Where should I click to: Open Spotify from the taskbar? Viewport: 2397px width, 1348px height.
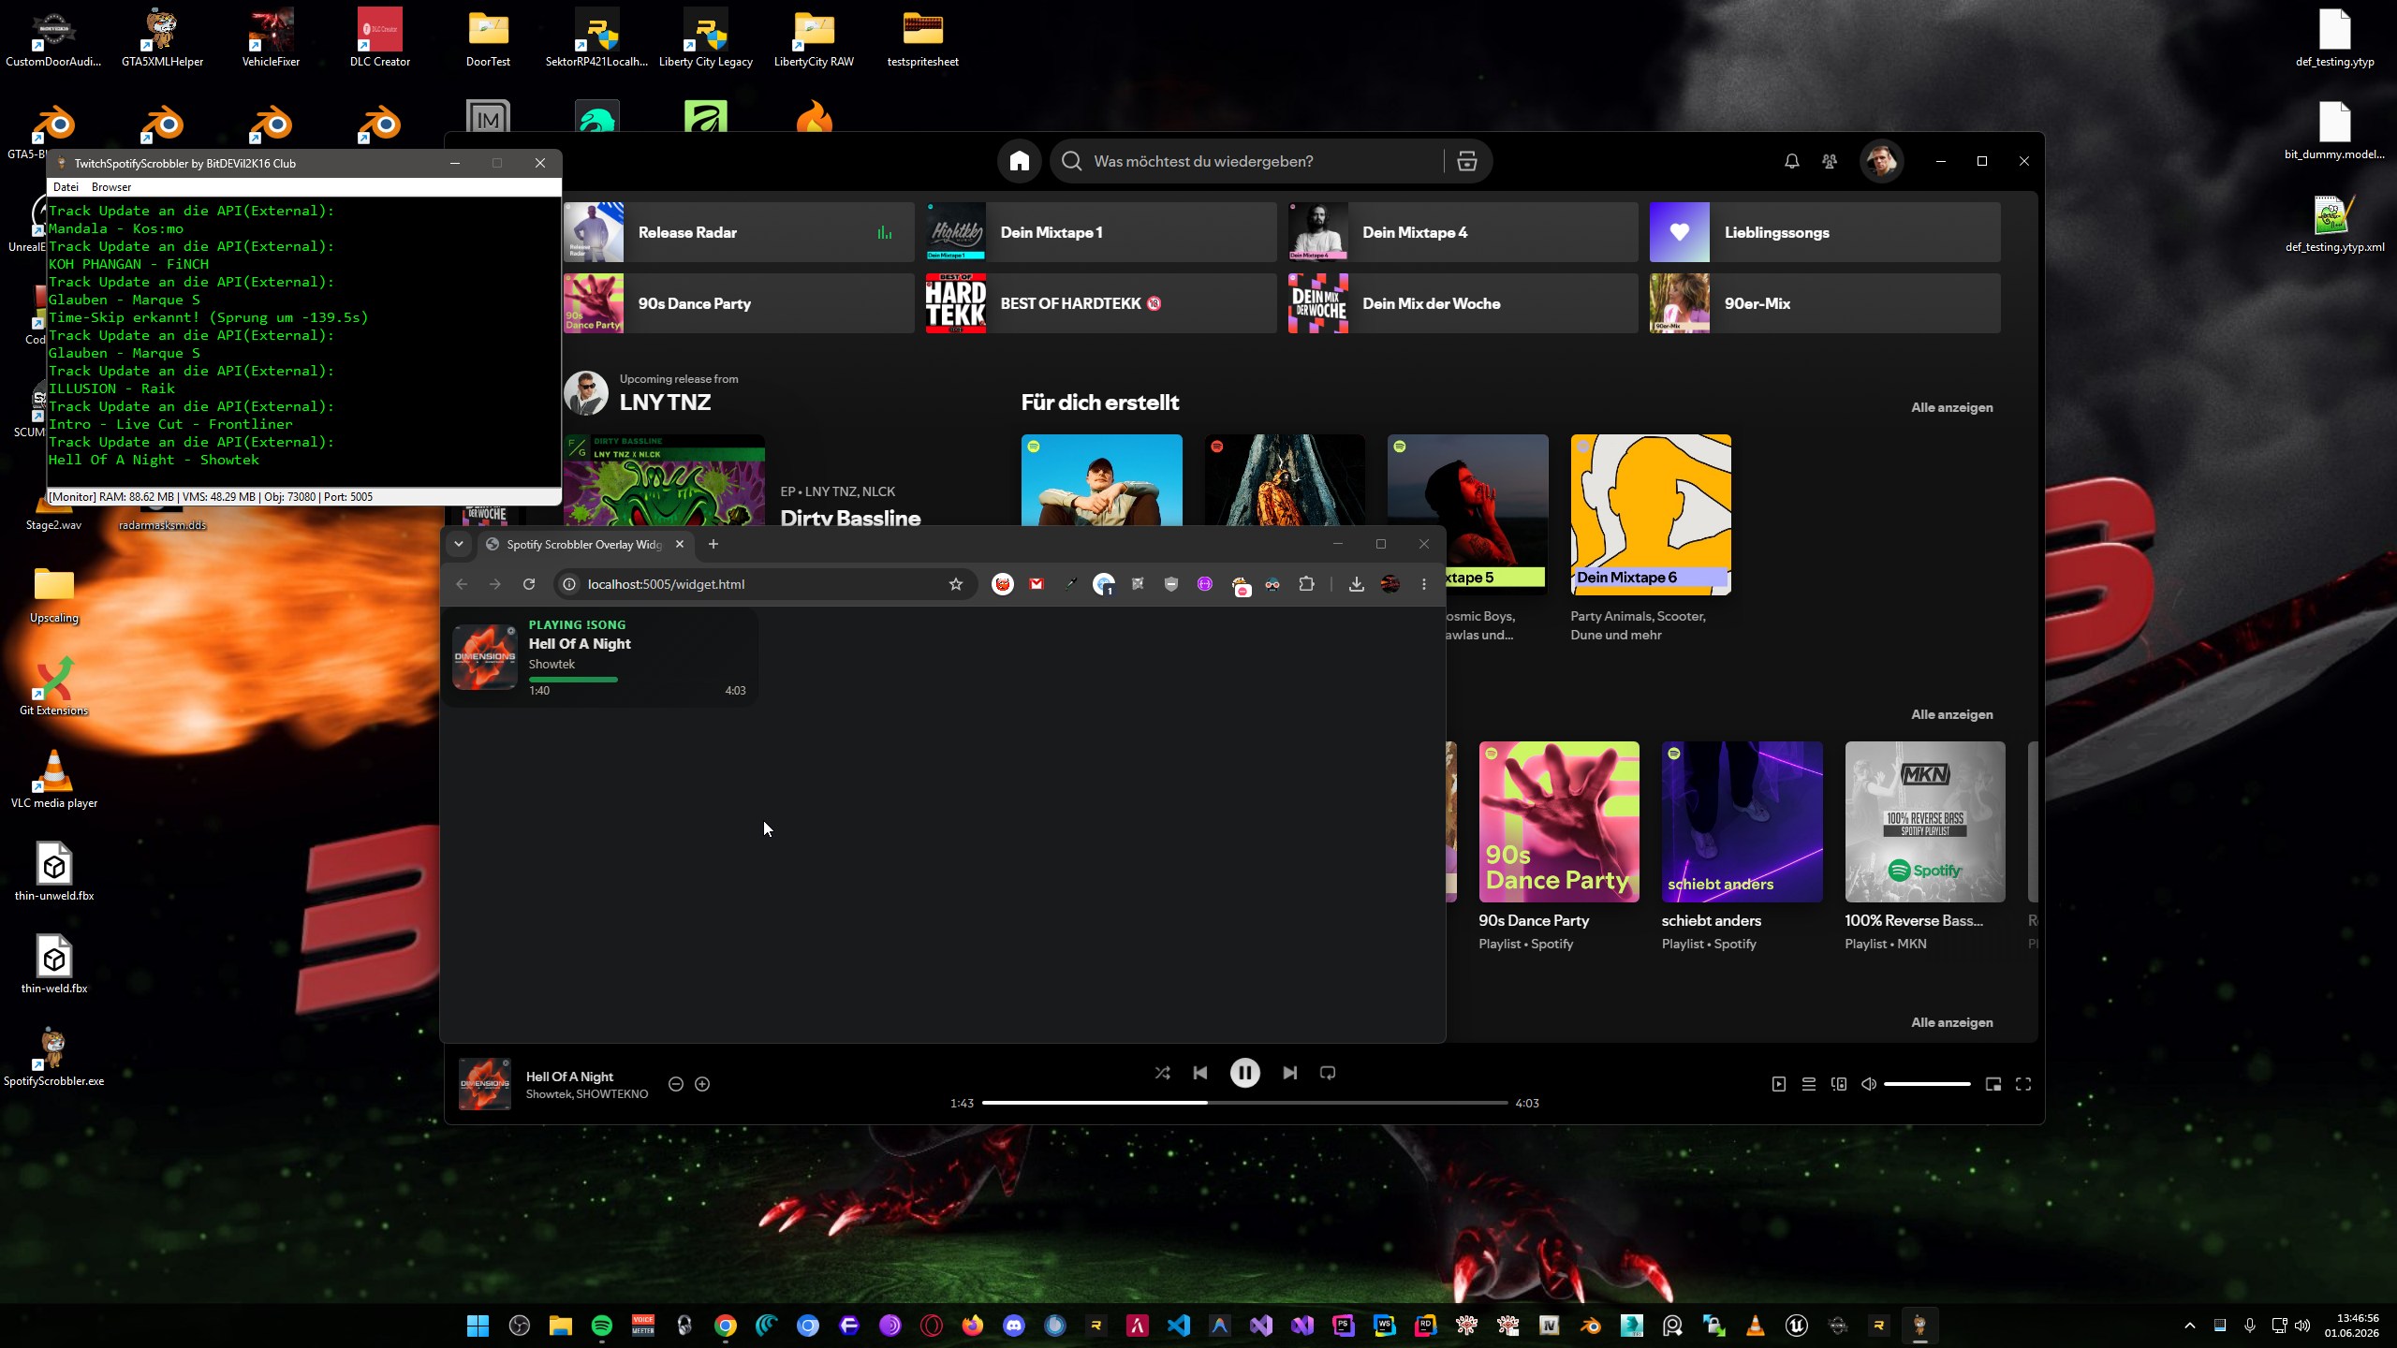[x=602, y=1326]
